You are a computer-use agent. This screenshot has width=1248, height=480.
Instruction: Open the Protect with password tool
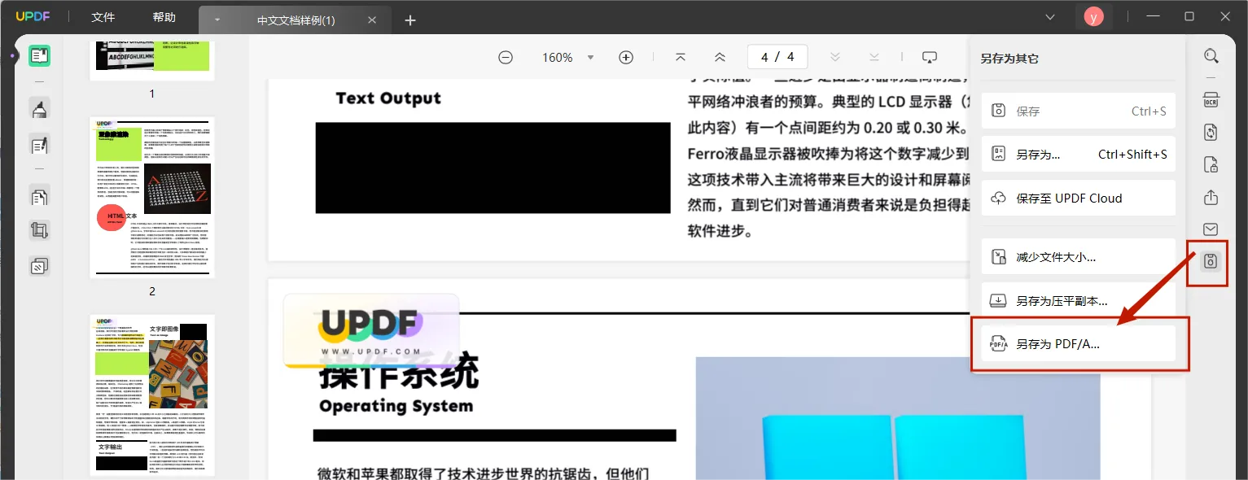(x=1211, y=165)
